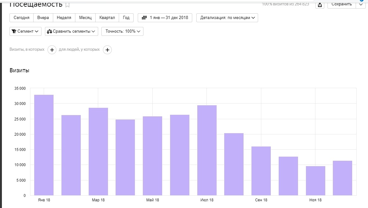Image resolution: width=368 pixels, height=208 pixels.
Task: Set the period to Месяц
Action: 85,18
